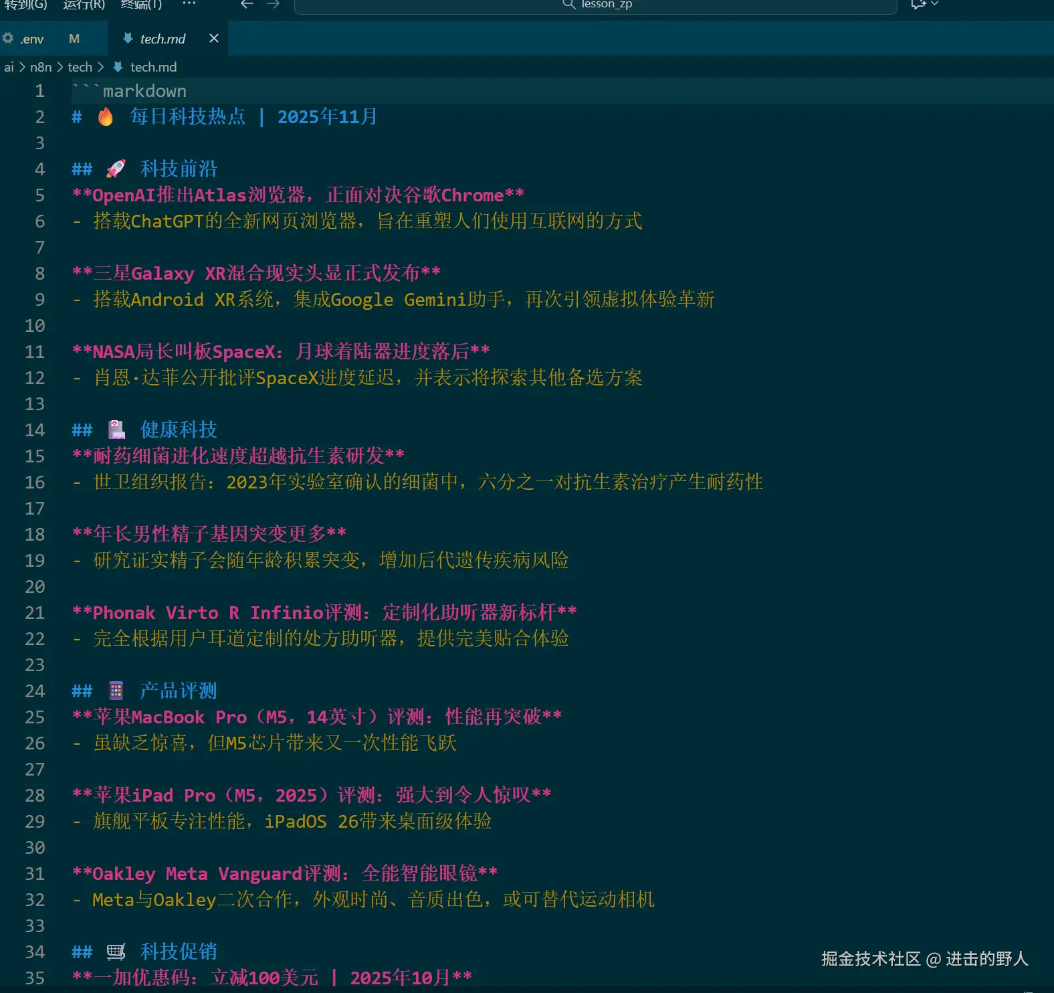Click line Meta与Oakley二次合作

pyautogui.click(x=363, y=900)
